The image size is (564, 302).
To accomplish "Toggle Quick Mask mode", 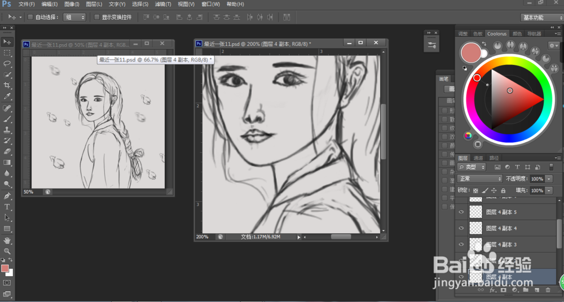I will coord(7,283).
